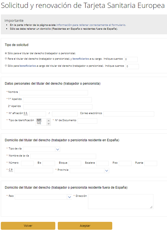Open the Tipo de vía dropdown
The height and width of the screenshot is (233, 167).
[x=42, y=149]
